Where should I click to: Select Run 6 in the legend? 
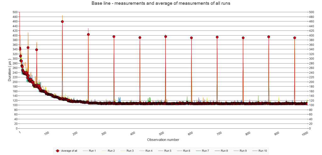point(186,151)
